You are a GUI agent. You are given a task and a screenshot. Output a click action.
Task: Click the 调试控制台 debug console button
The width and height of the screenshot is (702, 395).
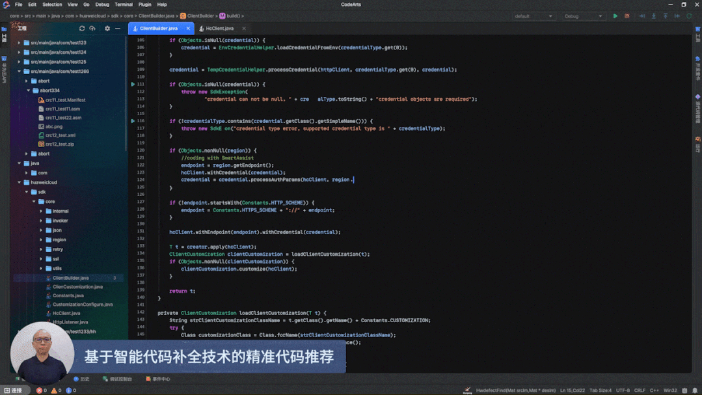click(x=117, y=379)
